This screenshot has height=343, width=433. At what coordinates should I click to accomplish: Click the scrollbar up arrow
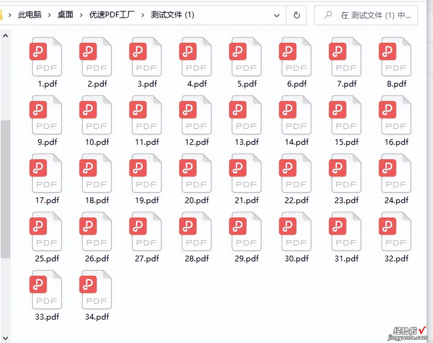(x=5, y=36)
